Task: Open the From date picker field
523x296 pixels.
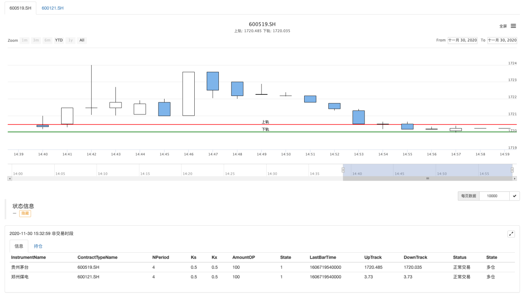Action: [462, 40]
